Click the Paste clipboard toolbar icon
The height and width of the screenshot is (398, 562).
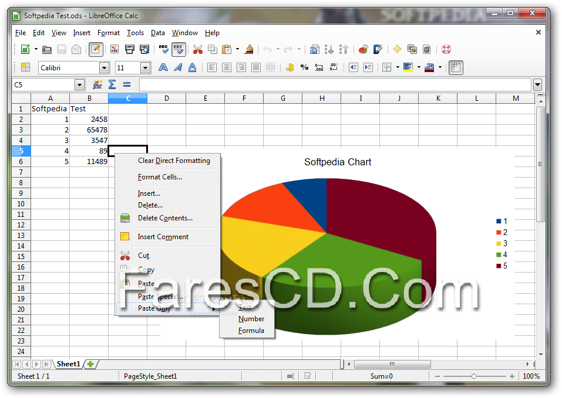pos(227,49)
